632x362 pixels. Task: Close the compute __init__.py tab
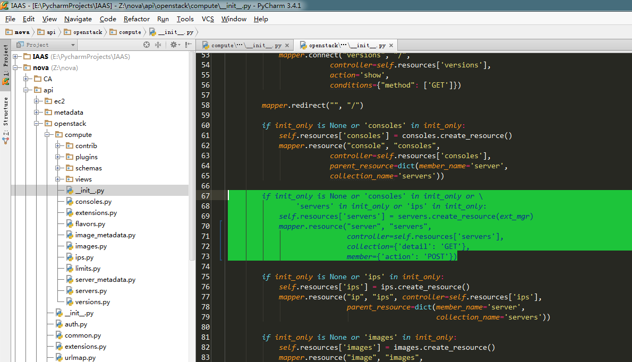[x=287, y=46]
